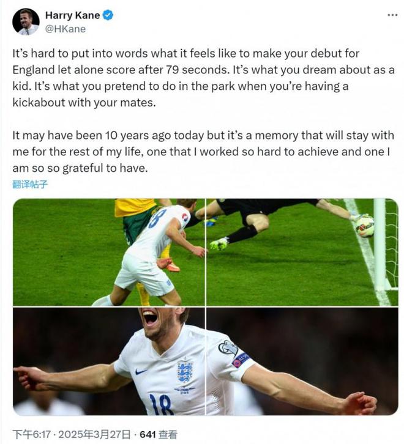Open the top-right photo of the diving goalkeeper
This screenshot has width=404, height=444.
tap(302, 251)
